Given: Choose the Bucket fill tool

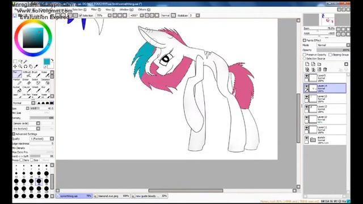Looking at the screenshot, I should (x=17, y=90).
